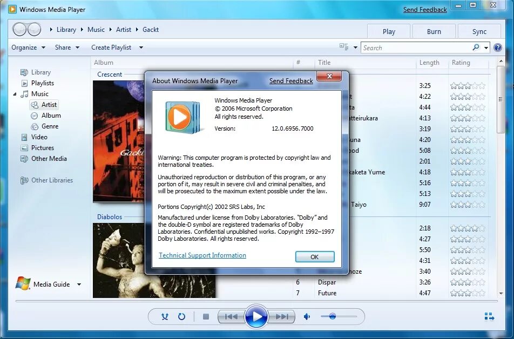
Task: Open the search options dropdown arrow
Action: pyautogui.click(x=486, y=48)
